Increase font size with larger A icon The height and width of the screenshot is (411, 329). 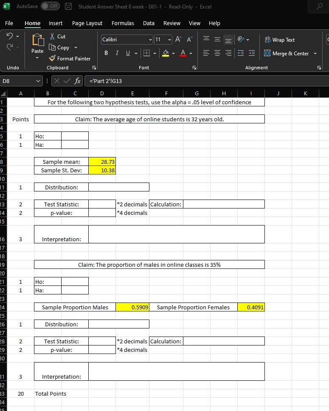click(178, 39)
